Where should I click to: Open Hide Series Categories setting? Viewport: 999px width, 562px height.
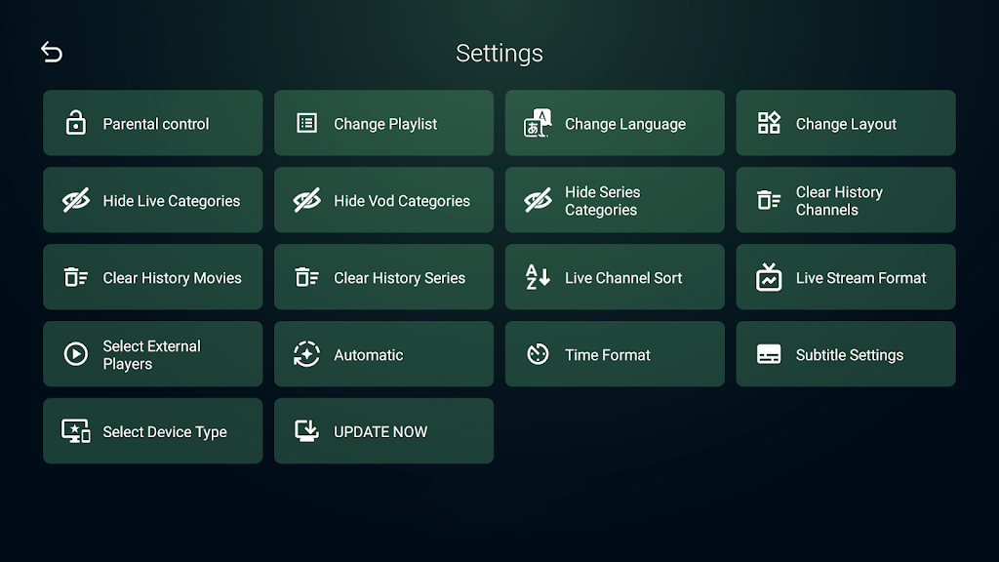point(615,200)
